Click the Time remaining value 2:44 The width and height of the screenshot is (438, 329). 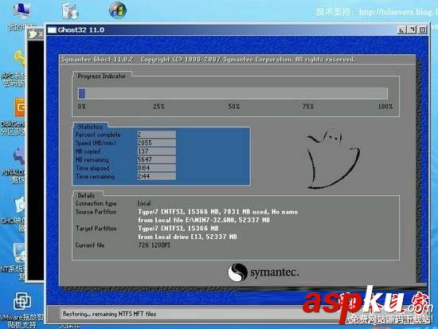tap(156, 176)
